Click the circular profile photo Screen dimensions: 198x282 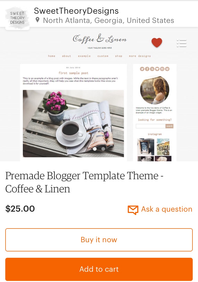click(x=155, y=90)
